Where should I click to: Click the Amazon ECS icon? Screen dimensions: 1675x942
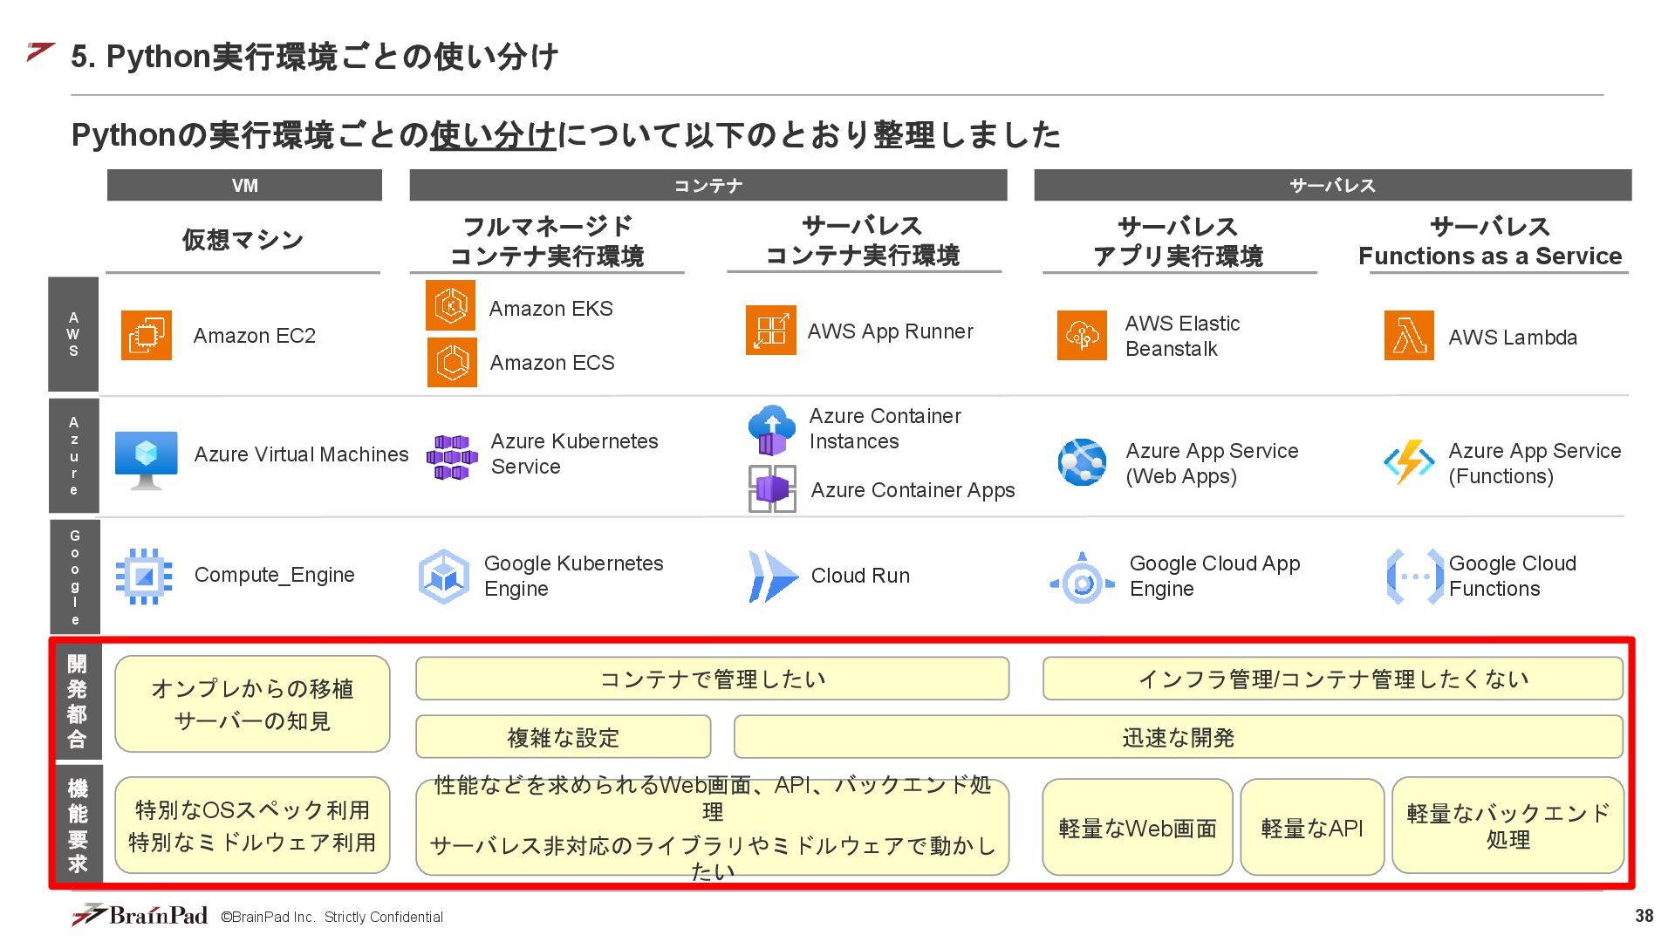point(452,362)
